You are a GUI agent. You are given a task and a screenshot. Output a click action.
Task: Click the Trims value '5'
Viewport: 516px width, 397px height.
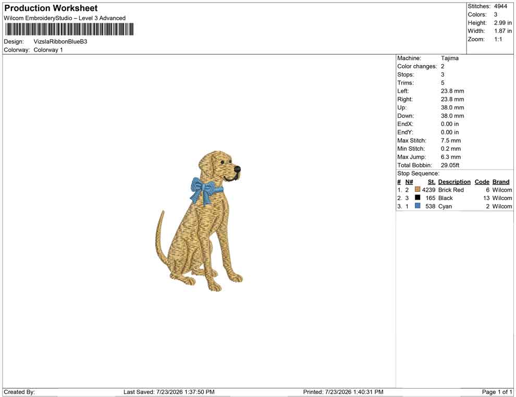point(443,83)
